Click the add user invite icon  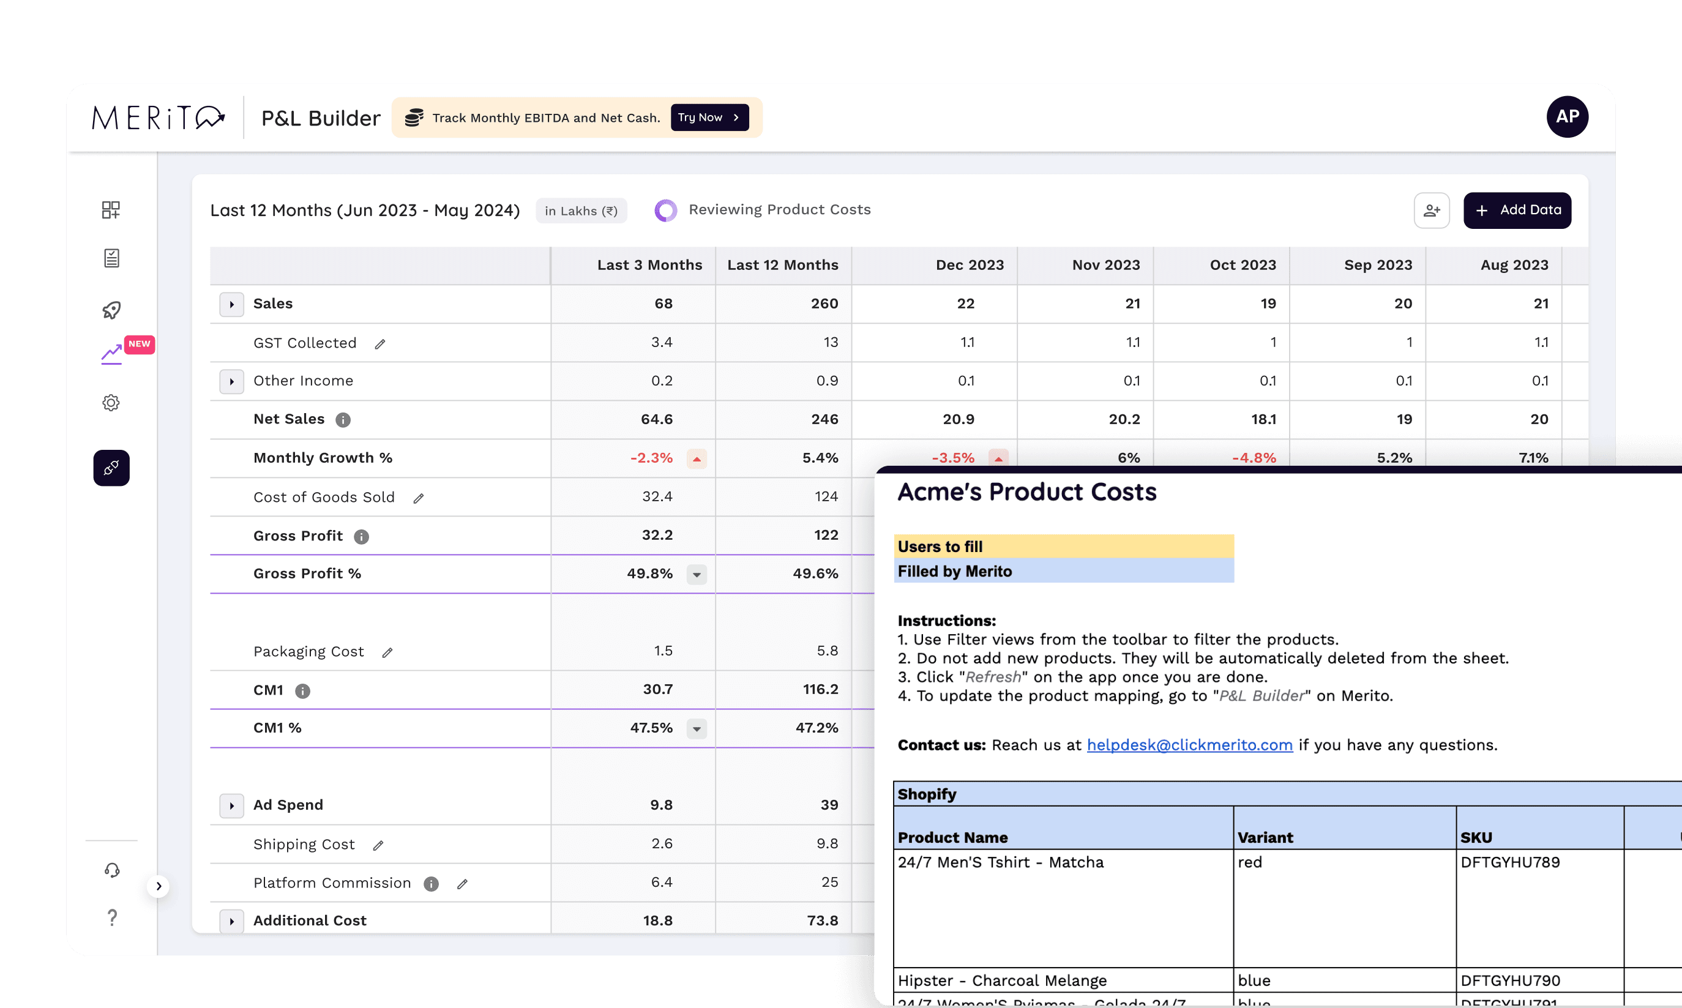point(1431,211)
